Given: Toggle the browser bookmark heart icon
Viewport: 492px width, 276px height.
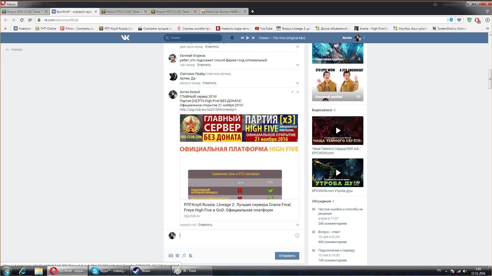Looking at the screenshot, I should (x=459, y=20).
